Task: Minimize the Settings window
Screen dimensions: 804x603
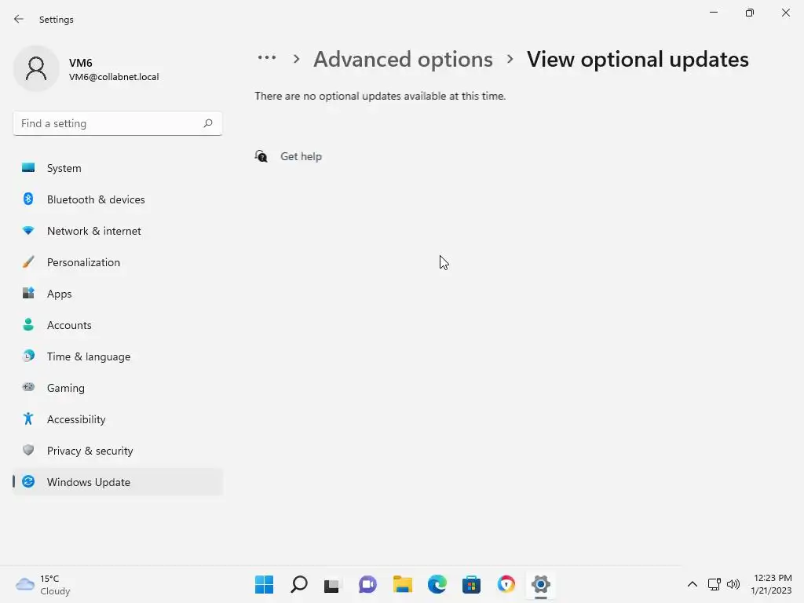Action: point(713,13)
